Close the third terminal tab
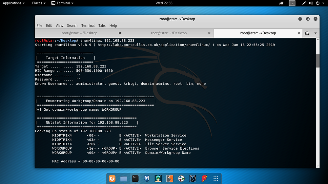The image size is (328, 184). coord(298,33)
